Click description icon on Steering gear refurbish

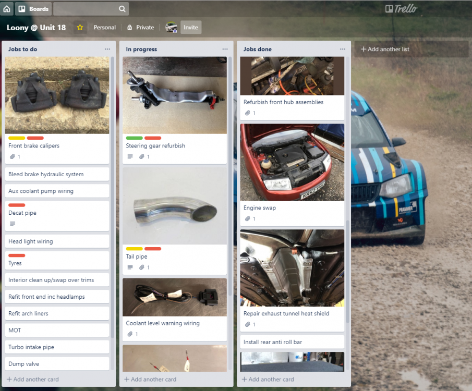pos(130,156)
